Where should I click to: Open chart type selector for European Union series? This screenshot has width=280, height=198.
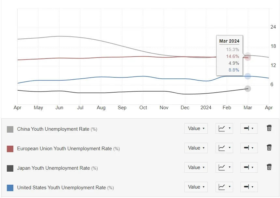tap(224, 148)
